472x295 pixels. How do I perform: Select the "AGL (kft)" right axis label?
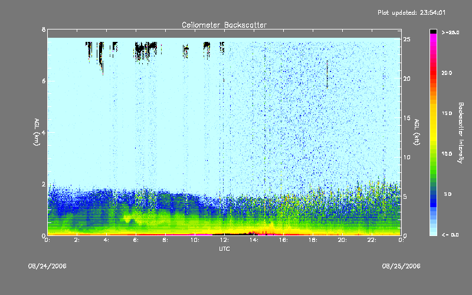[x=417, y=132]
